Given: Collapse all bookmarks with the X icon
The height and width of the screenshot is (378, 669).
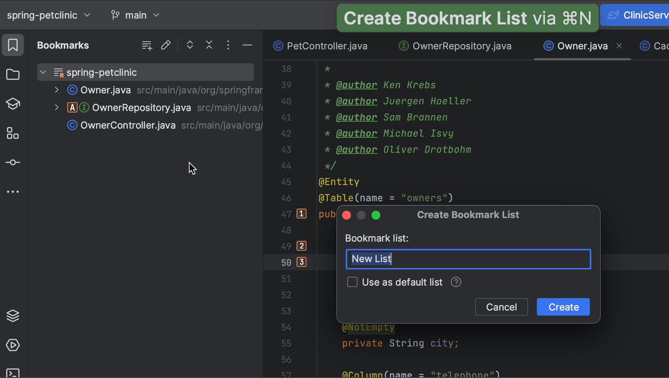Looking at the screenshot, I should point(209,45).
